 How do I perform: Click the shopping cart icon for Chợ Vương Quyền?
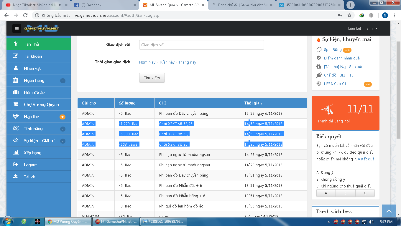[16, 104]
